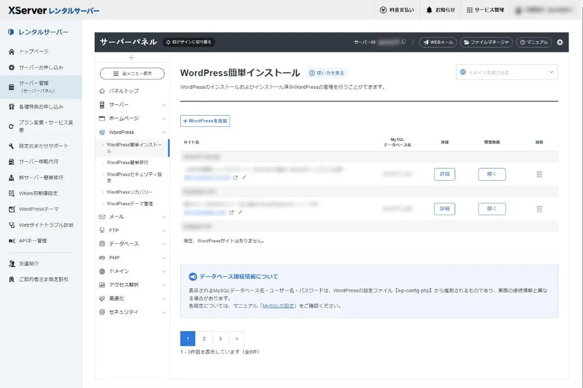Open the MySQLの設定 manual link
The height and width of the screenshot is (388, 583).
(278, 306)
